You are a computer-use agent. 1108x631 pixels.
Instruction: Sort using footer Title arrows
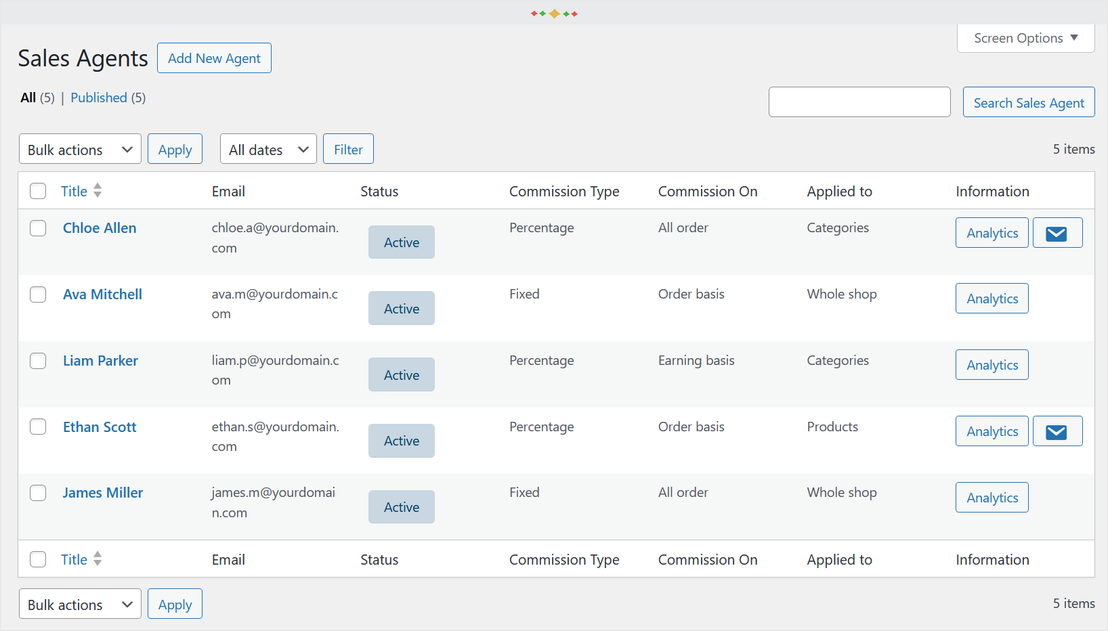coord(98,559)
